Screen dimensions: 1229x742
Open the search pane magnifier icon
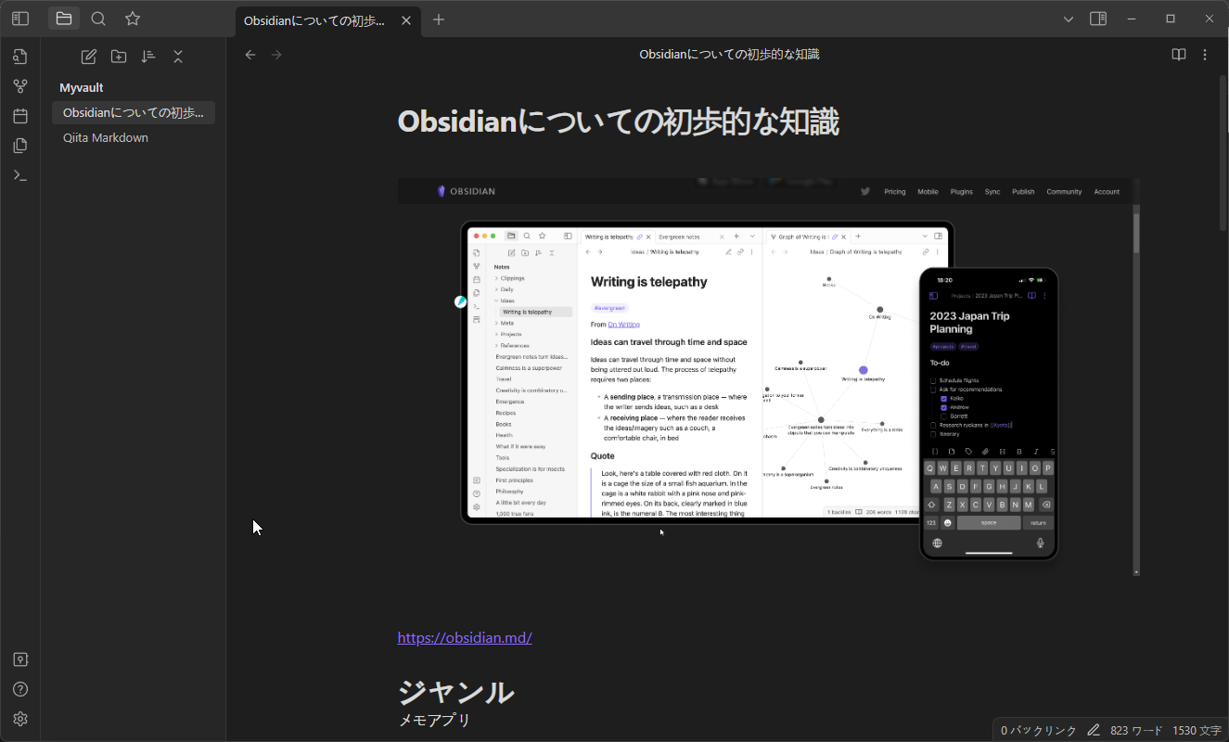(x=98, y=19)
